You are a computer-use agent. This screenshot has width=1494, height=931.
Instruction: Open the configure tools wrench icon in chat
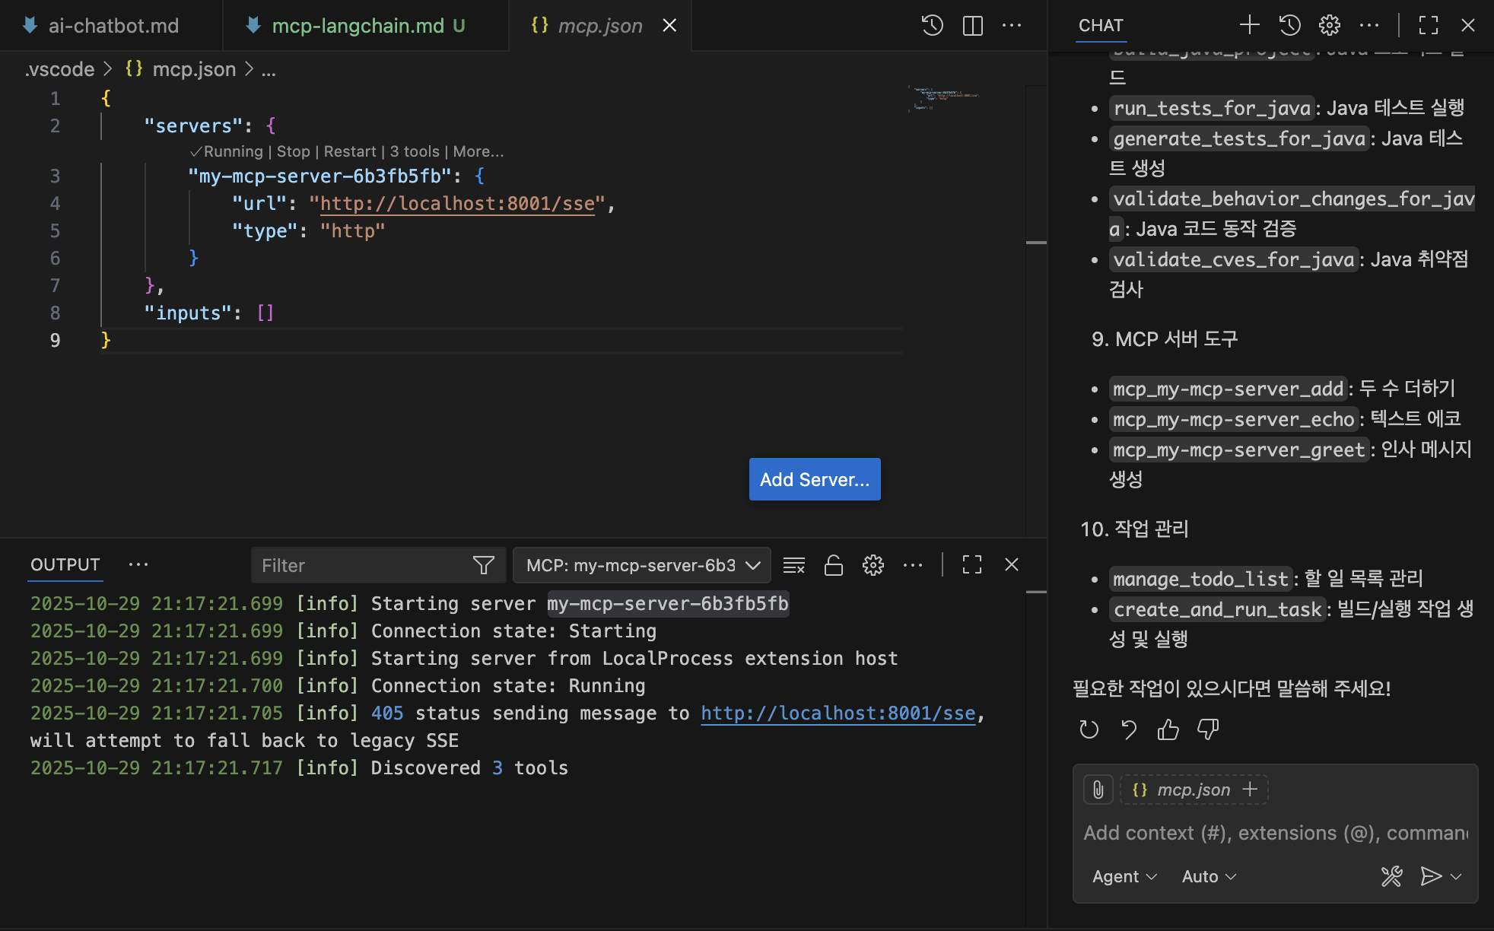pos(1391,876)
